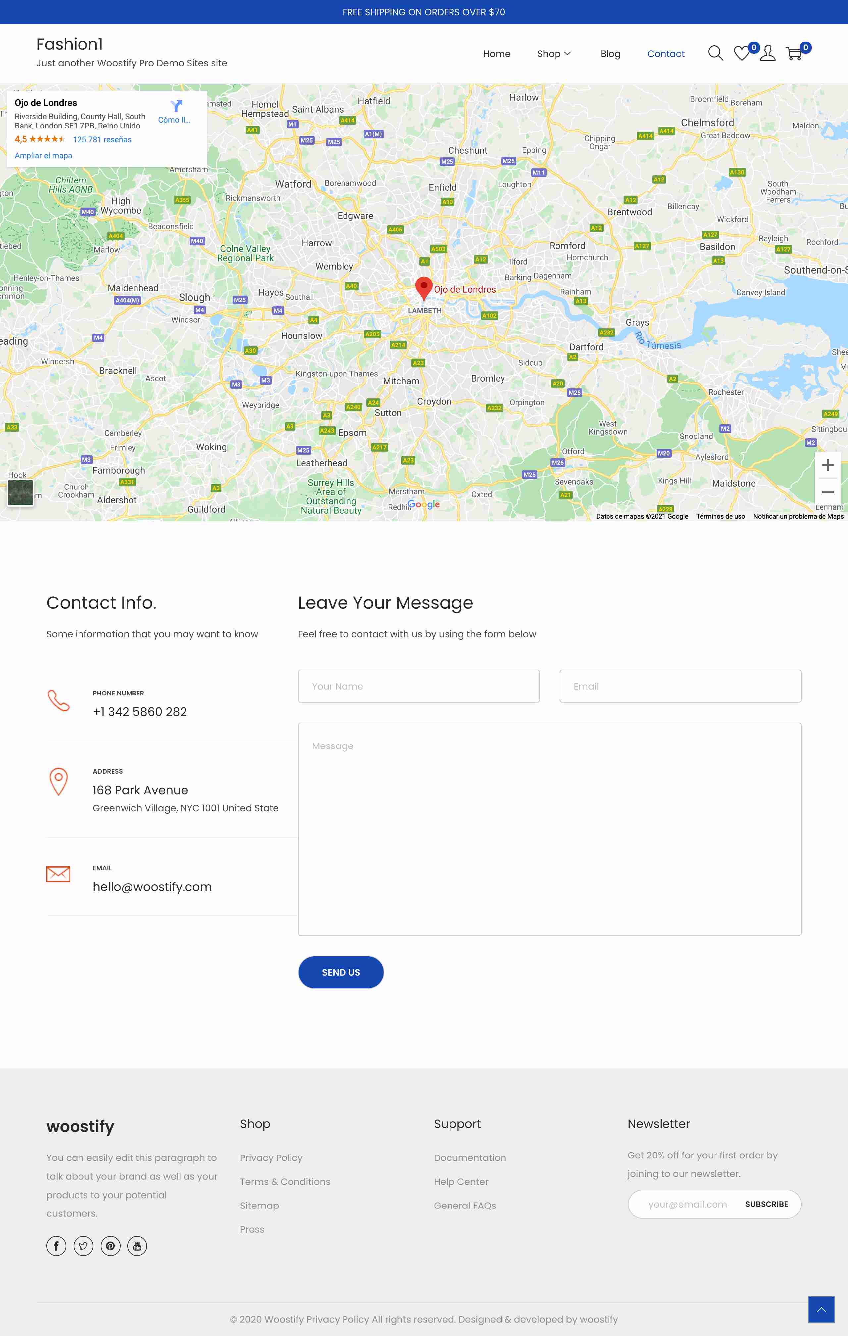Go to the Home menu item
Image resolution: width=848 pixels, height=1336 pixels.
[496, 54]
